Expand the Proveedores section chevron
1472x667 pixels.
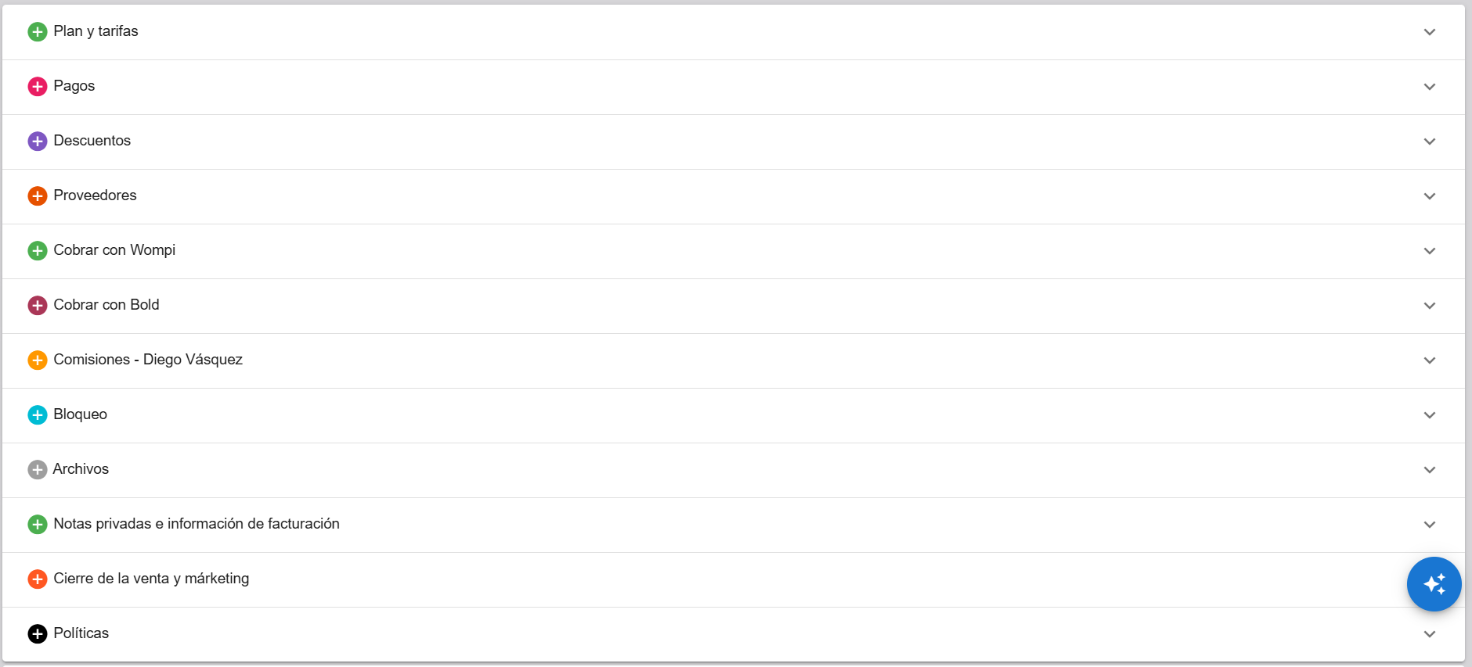[x=1430, y=196]
